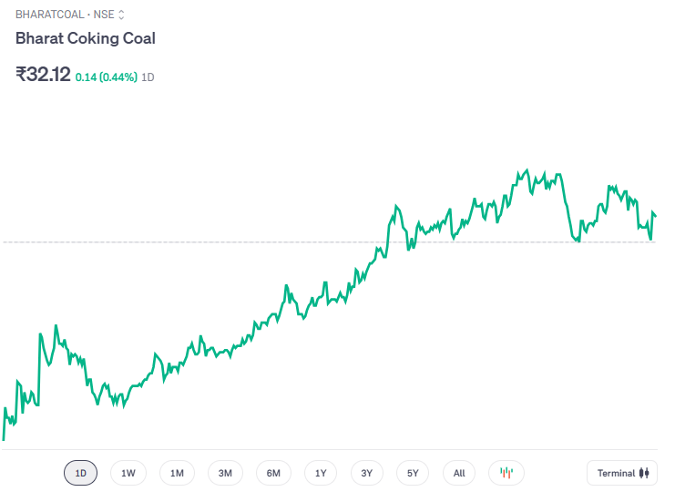Choose the 5Y chart period
Image resolution: width=675 pixels, height=502 pixels.
point(413,473)
